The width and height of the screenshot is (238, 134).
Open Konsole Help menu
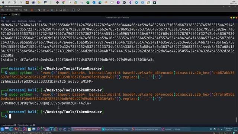pos(40,21)
